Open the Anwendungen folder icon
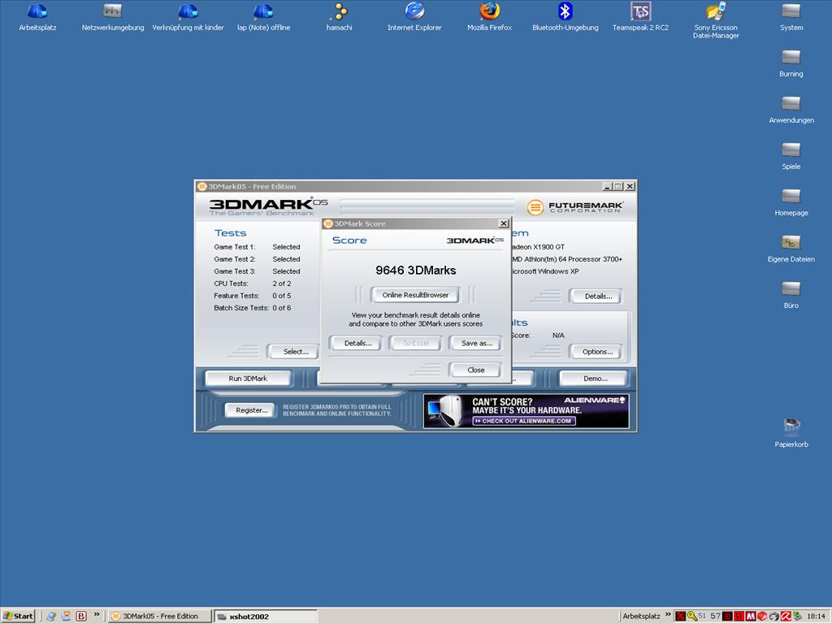 [x=791, y=109]
